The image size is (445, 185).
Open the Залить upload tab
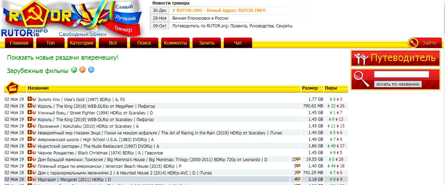pyautogui.click(x=207, y=43)
